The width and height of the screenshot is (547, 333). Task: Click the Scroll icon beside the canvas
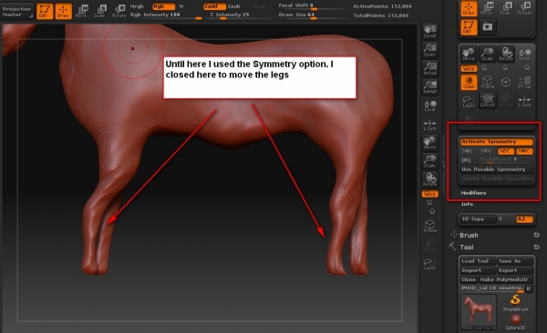429,31
